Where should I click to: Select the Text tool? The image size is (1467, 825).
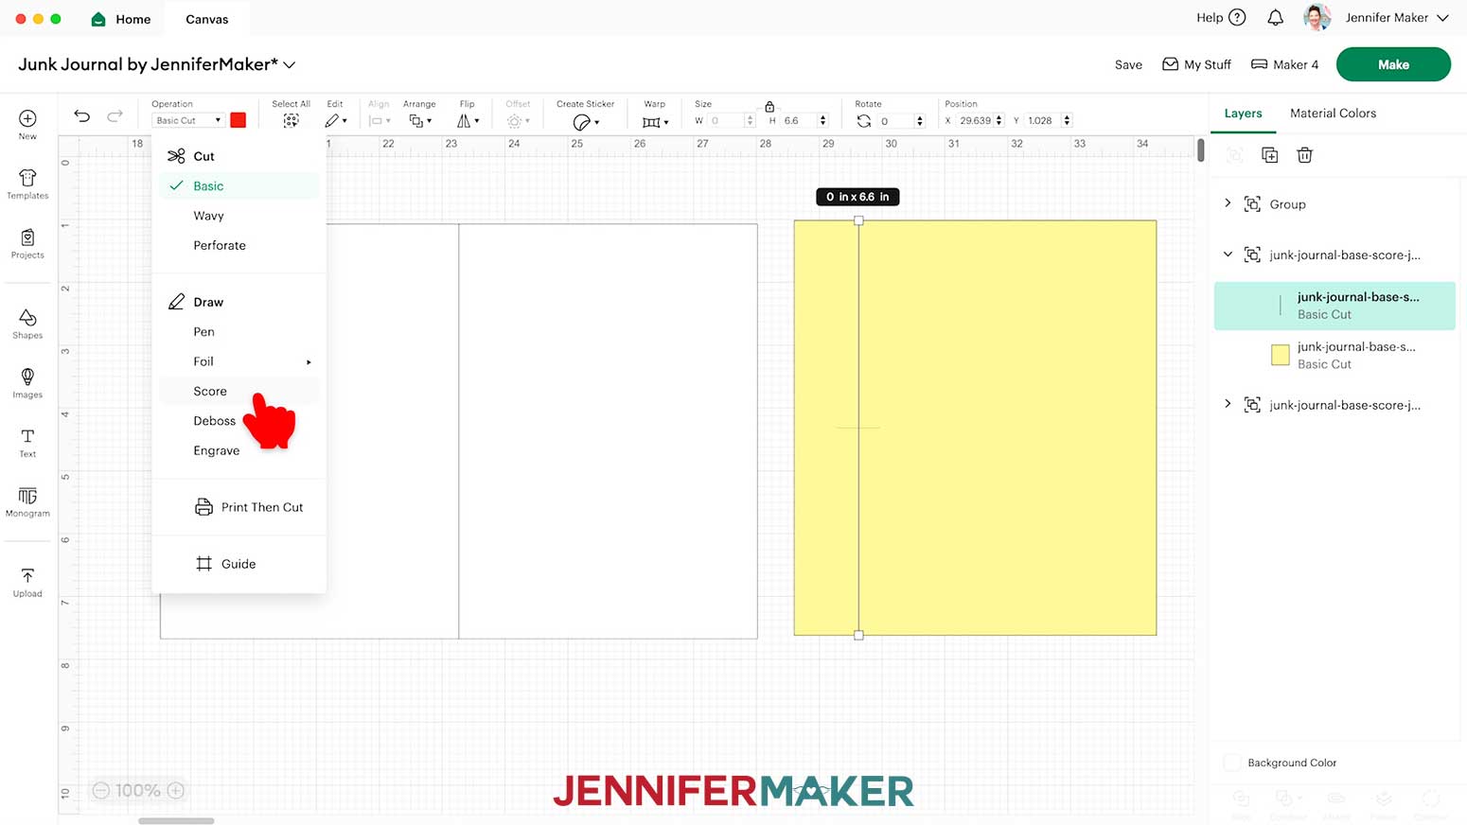[27, 436]
